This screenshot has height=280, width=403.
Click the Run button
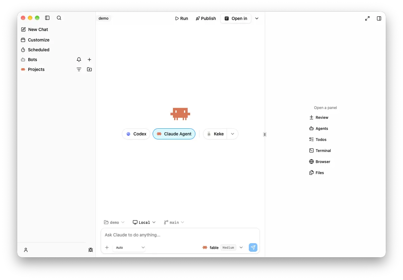pos(182,18)
